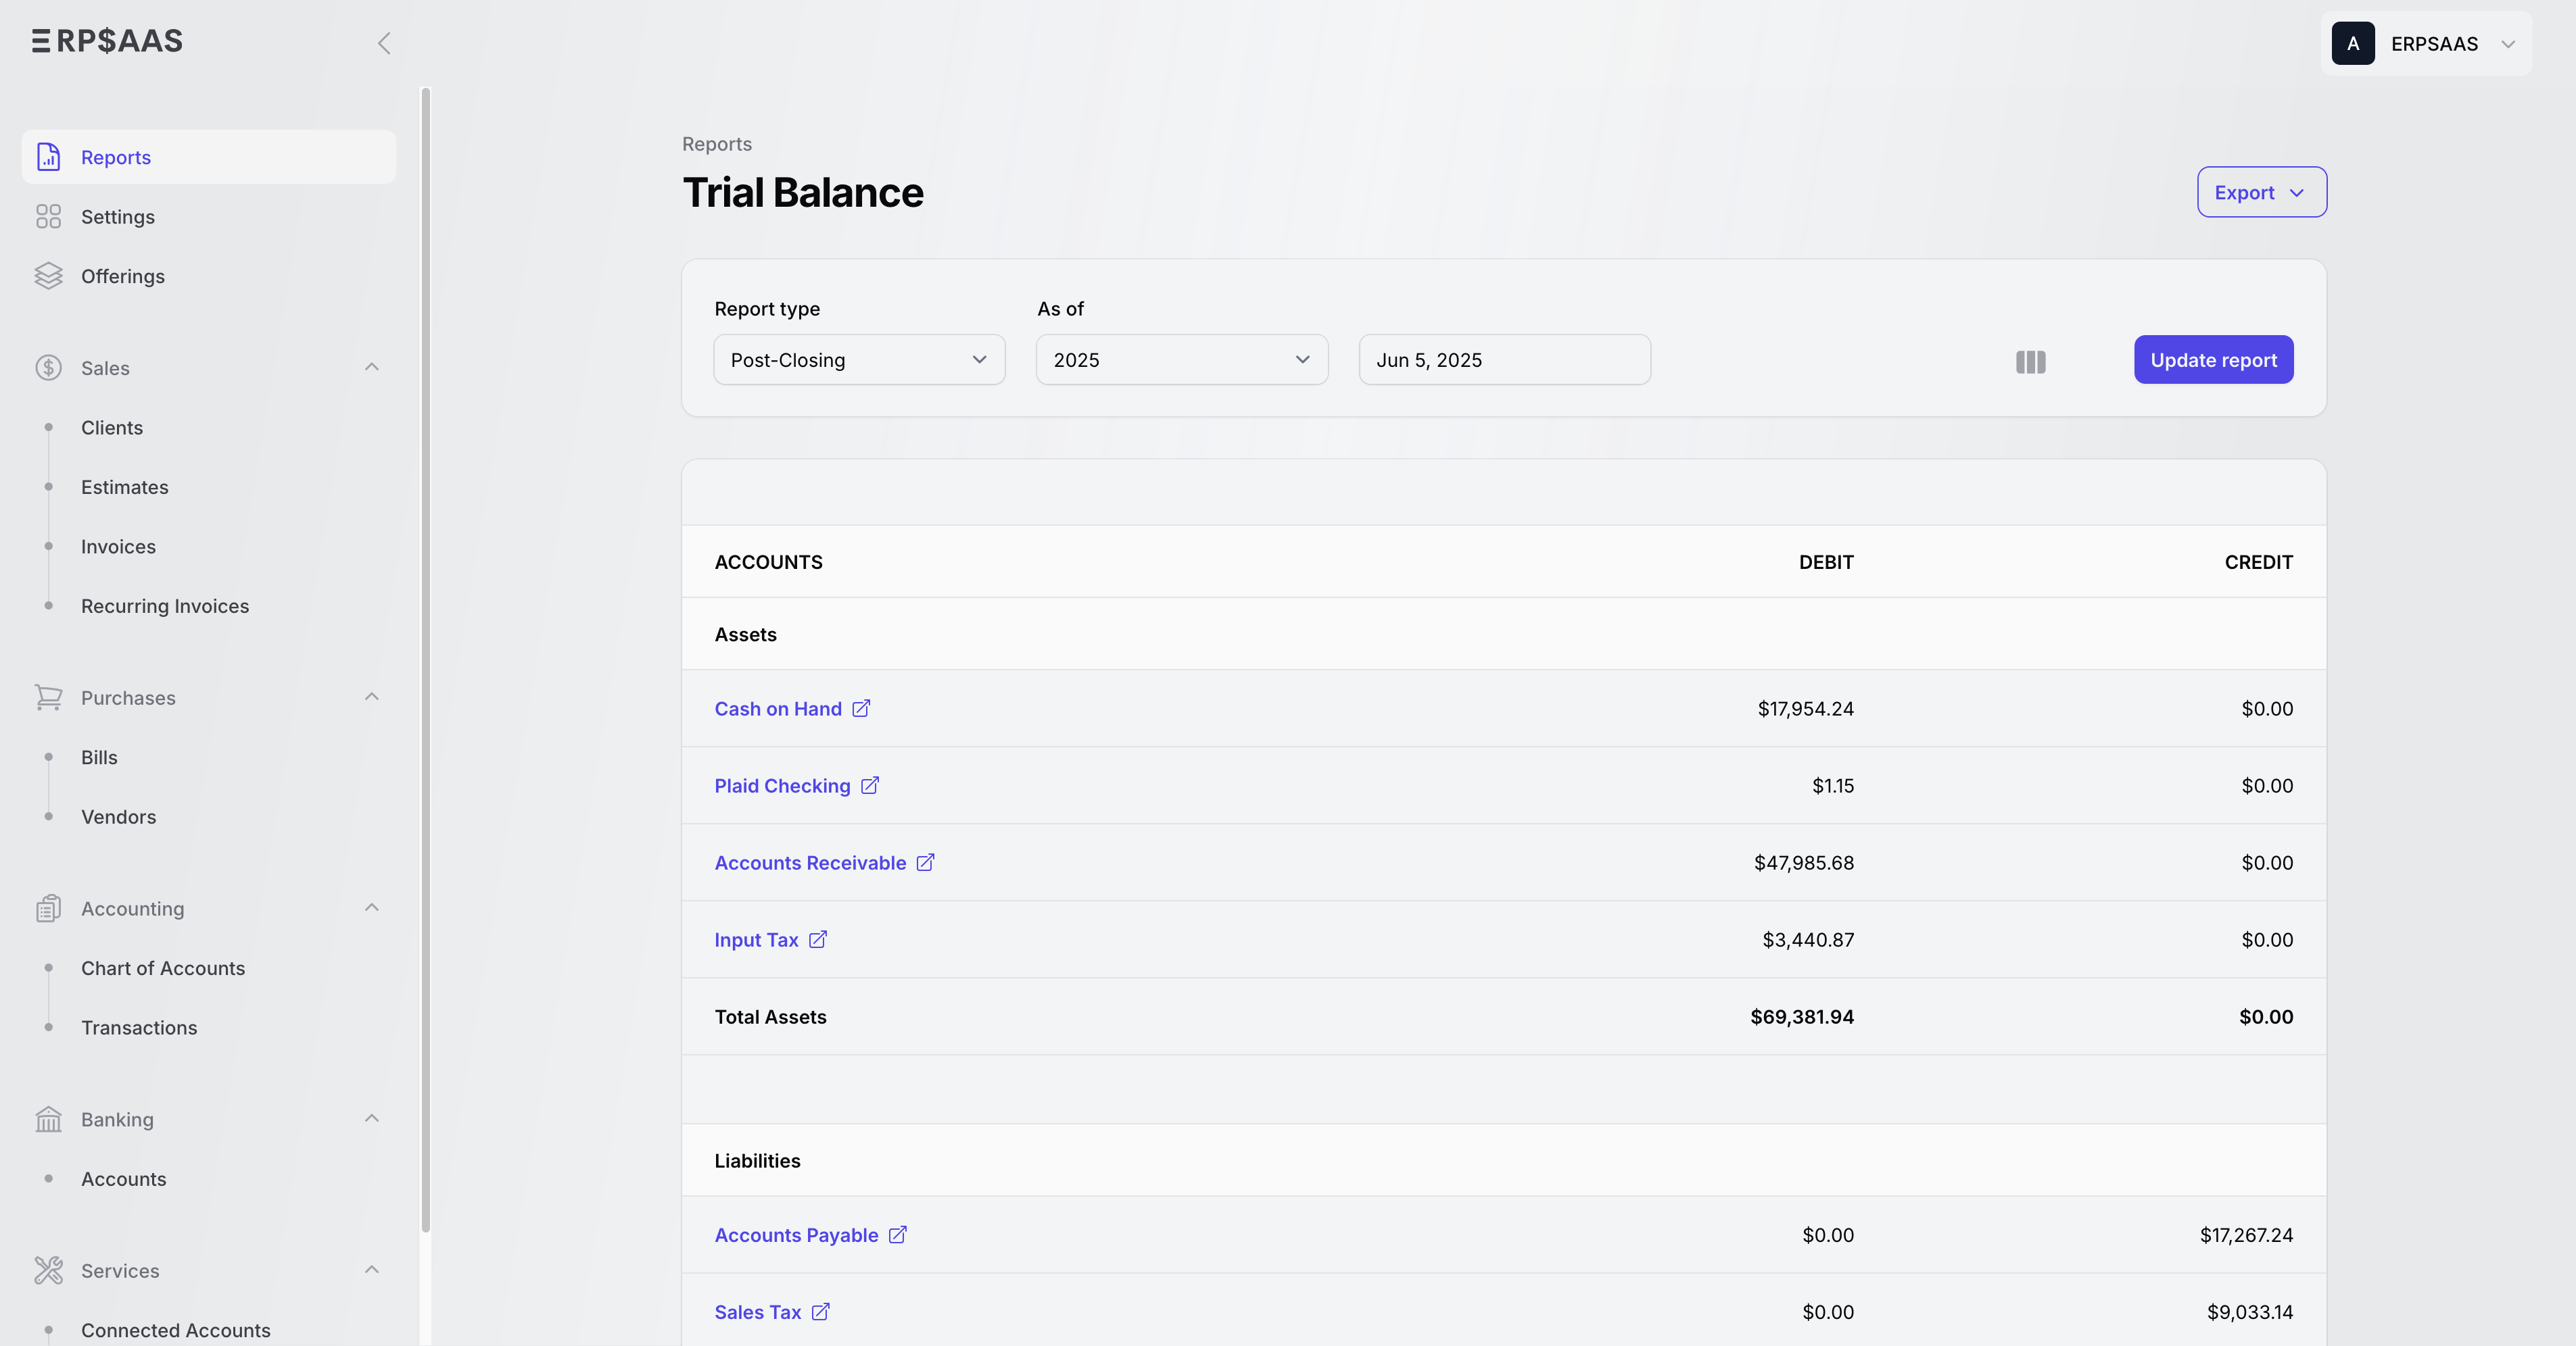
Task: Click the ERPSAAS logo
Action: point(107,41)
